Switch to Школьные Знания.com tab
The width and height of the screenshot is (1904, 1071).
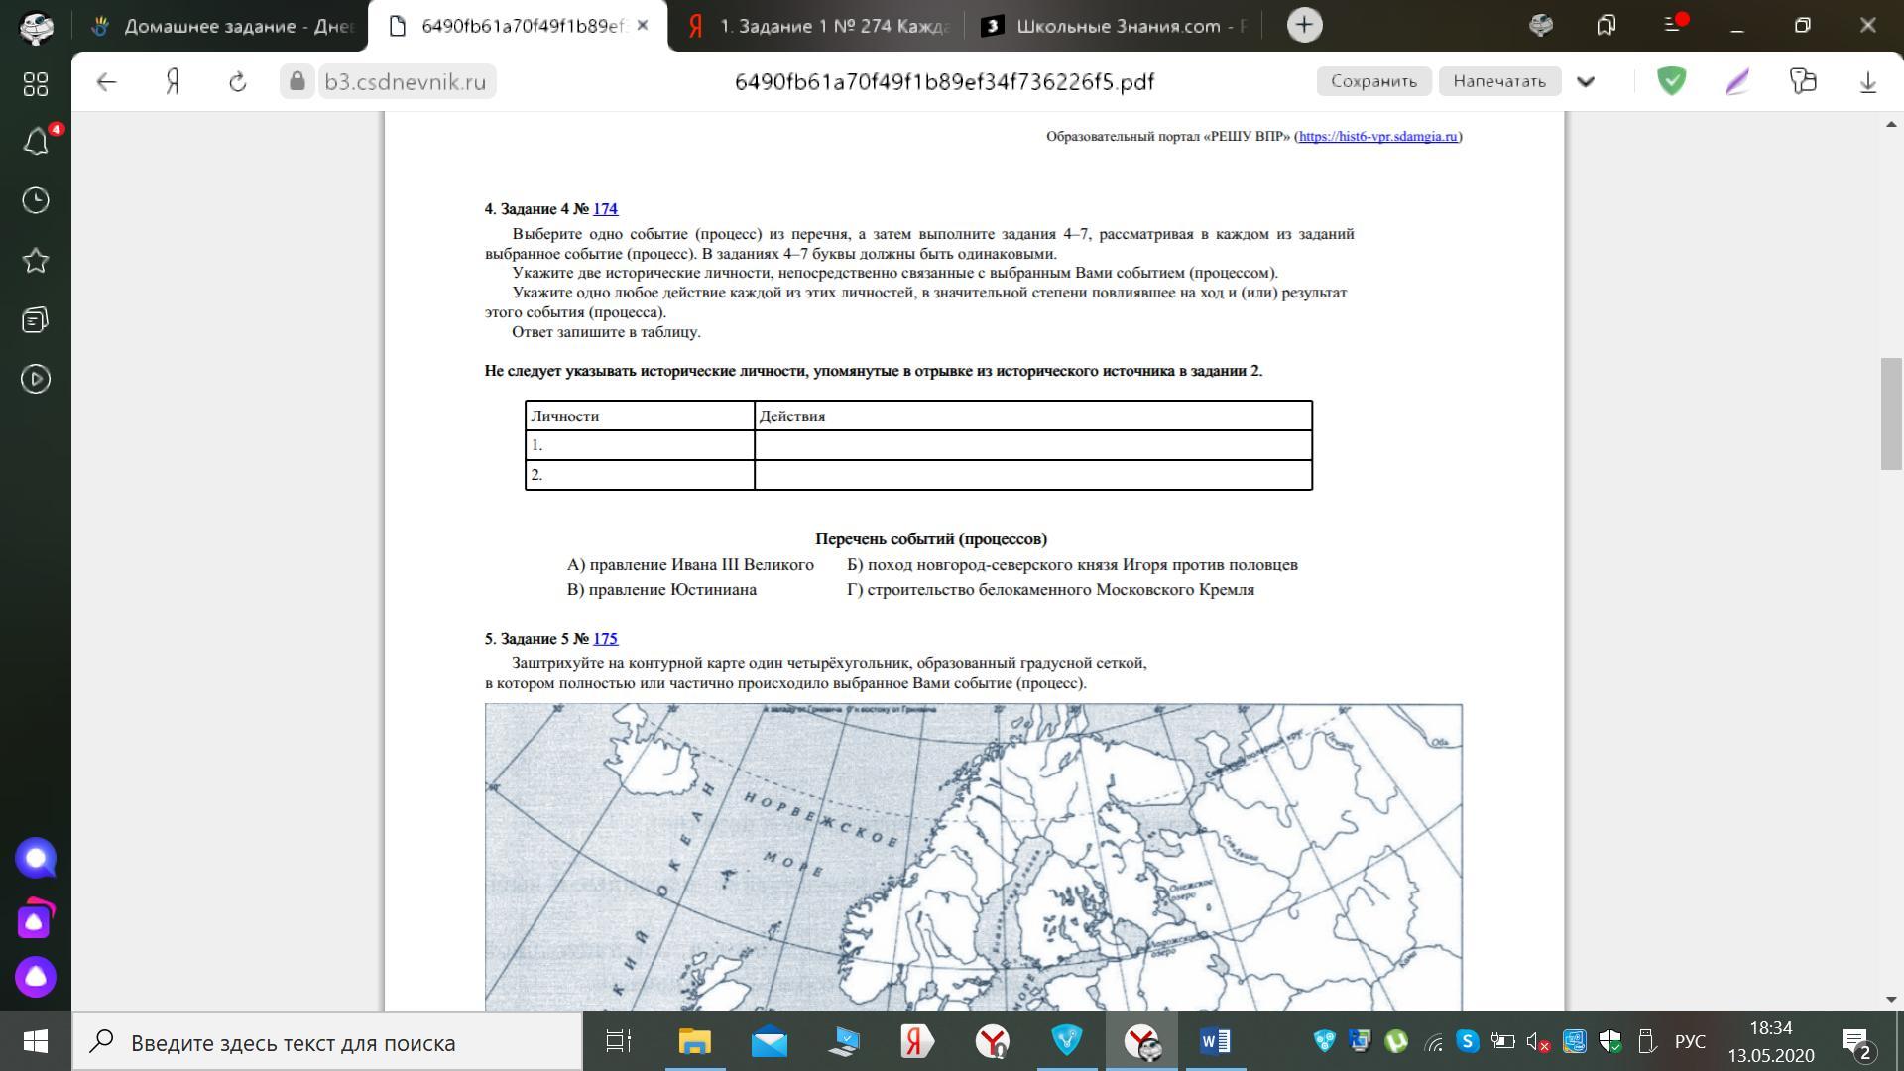[1114, 26]
